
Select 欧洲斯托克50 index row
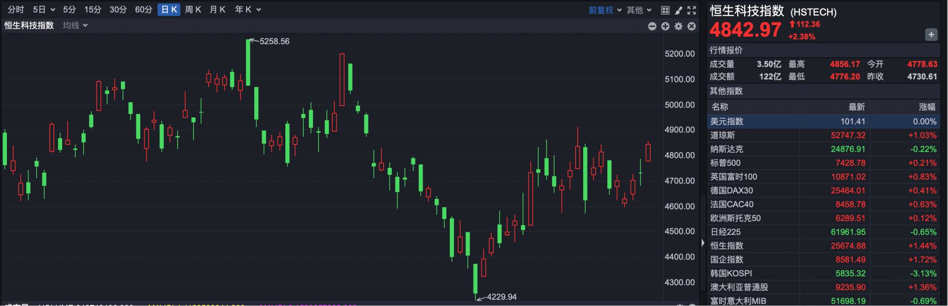coord(824,218)
